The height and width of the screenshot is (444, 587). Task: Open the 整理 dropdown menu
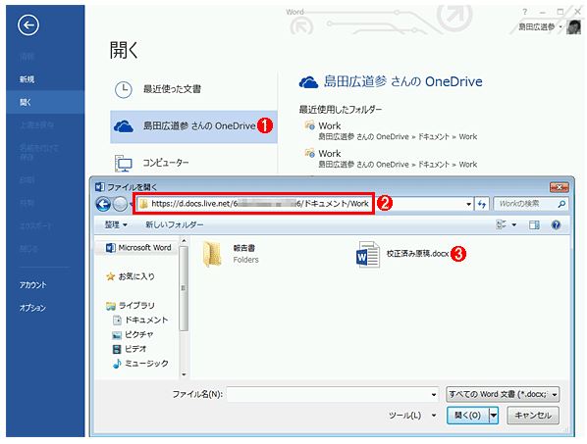click(116, 224)
